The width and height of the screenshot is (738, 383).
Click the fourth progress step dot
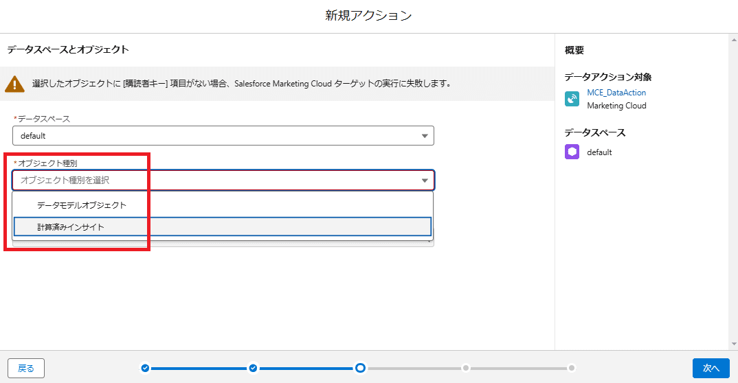point(465,368)
